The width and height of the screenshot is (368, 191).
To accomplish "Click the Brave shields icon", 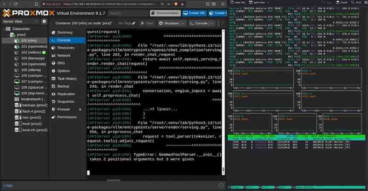I will (176, 4).
